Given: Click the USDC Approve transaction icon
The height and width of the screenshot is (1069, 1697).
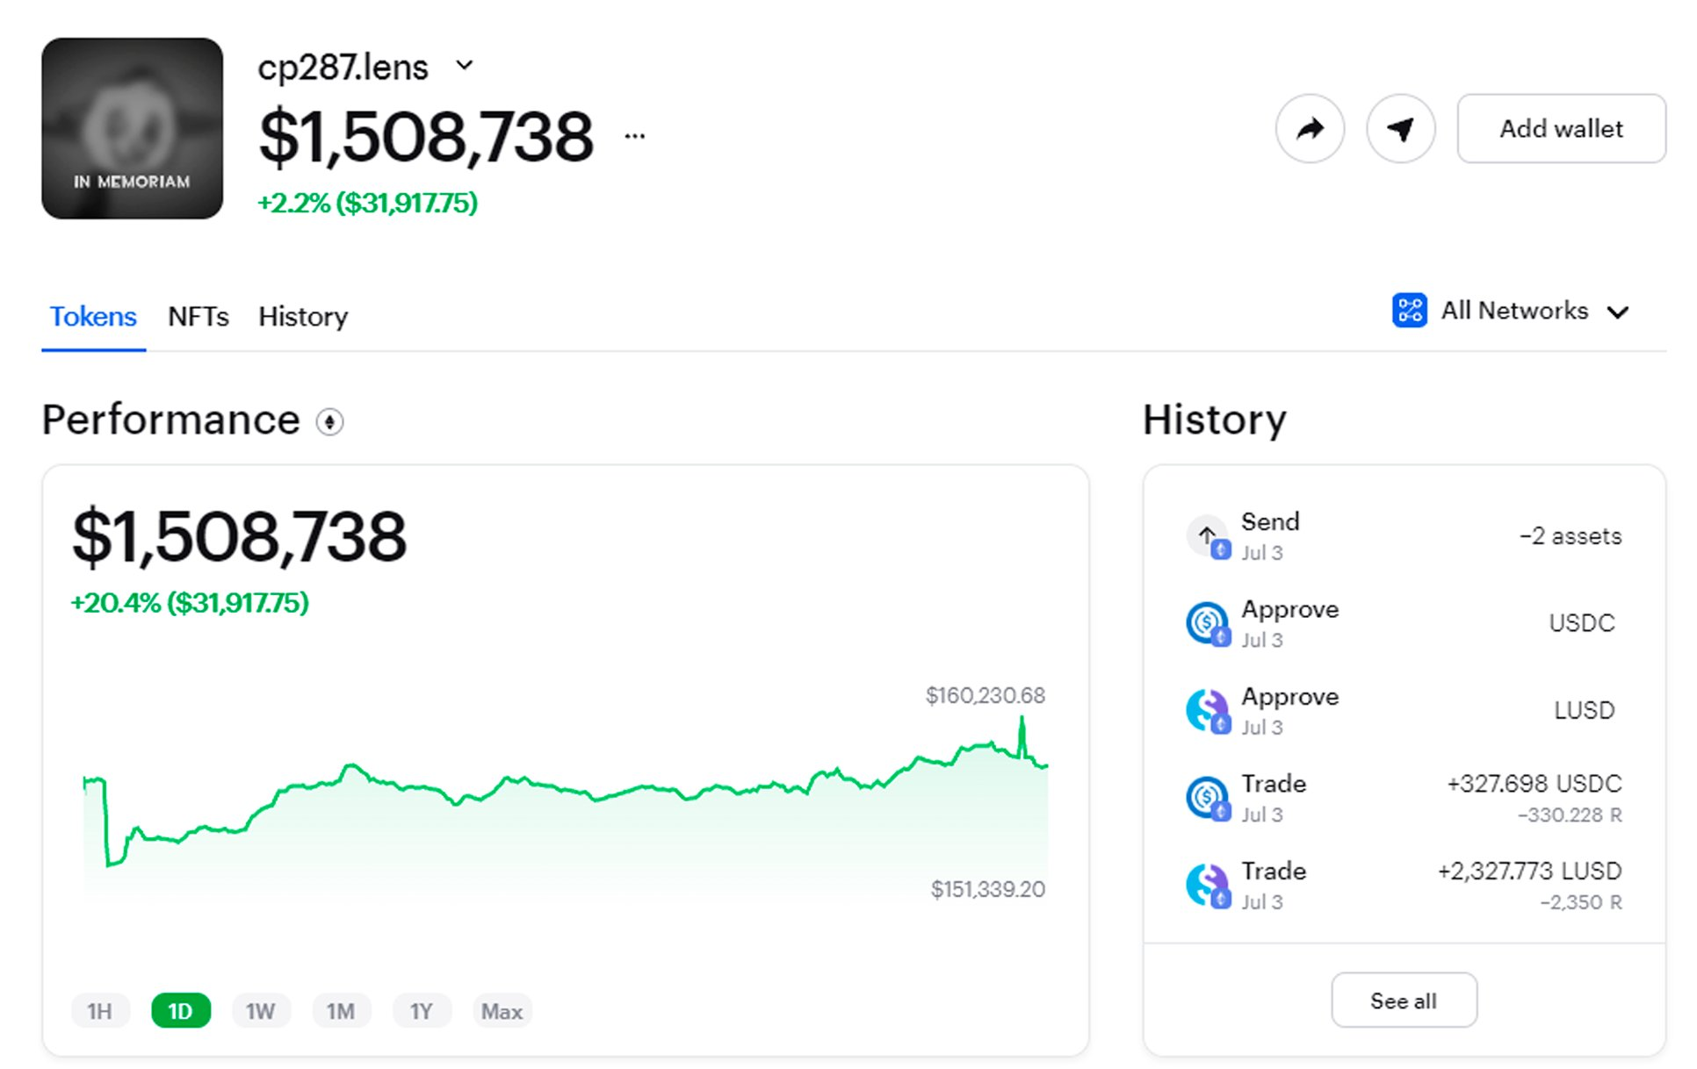Looking at the screenshot, I should click(1208, 623).
